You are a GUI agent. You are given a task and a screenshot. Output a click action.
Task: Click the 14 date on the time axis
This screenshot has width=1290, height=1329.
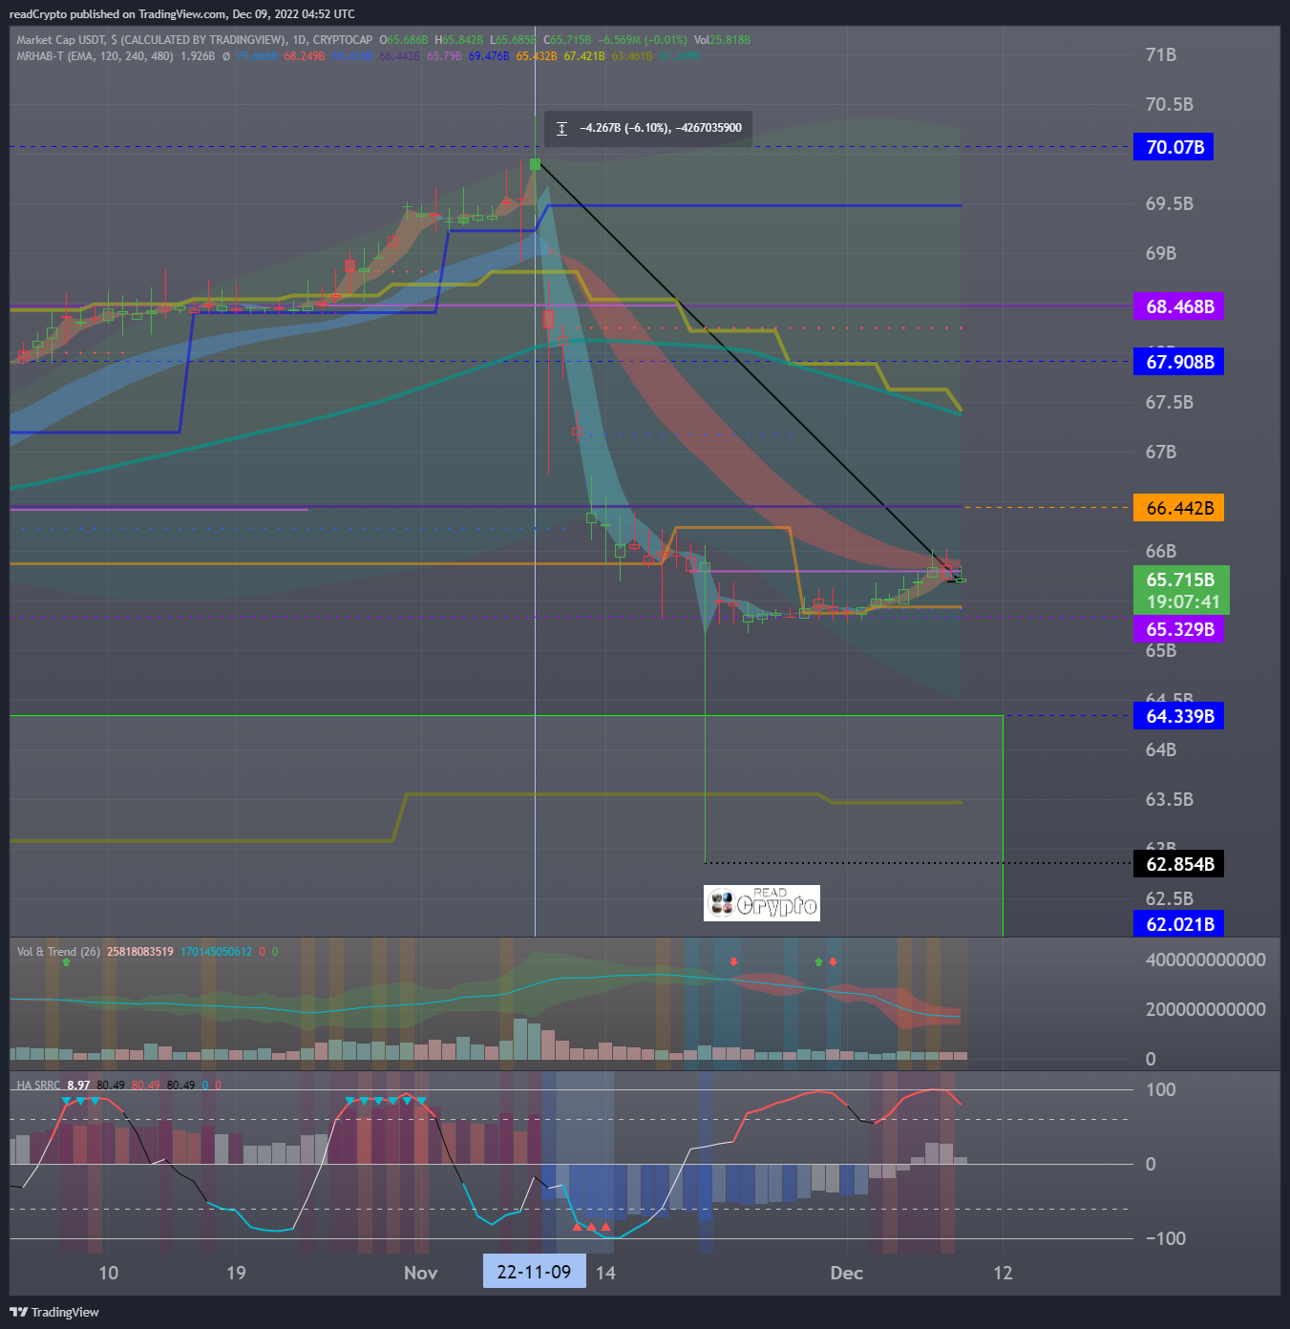(x=605, y=1273)
